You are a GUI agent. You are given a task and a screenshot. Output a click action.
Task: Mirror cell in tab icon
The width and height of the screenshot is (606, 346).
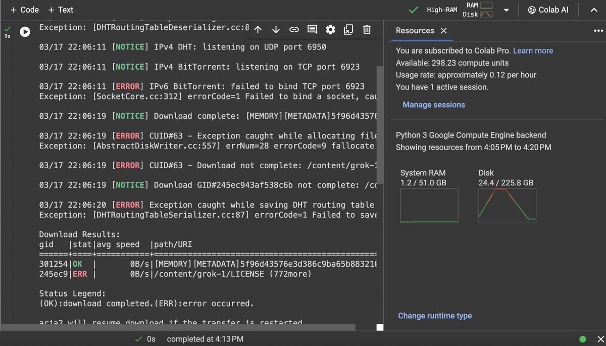click(x=348, y=30)
